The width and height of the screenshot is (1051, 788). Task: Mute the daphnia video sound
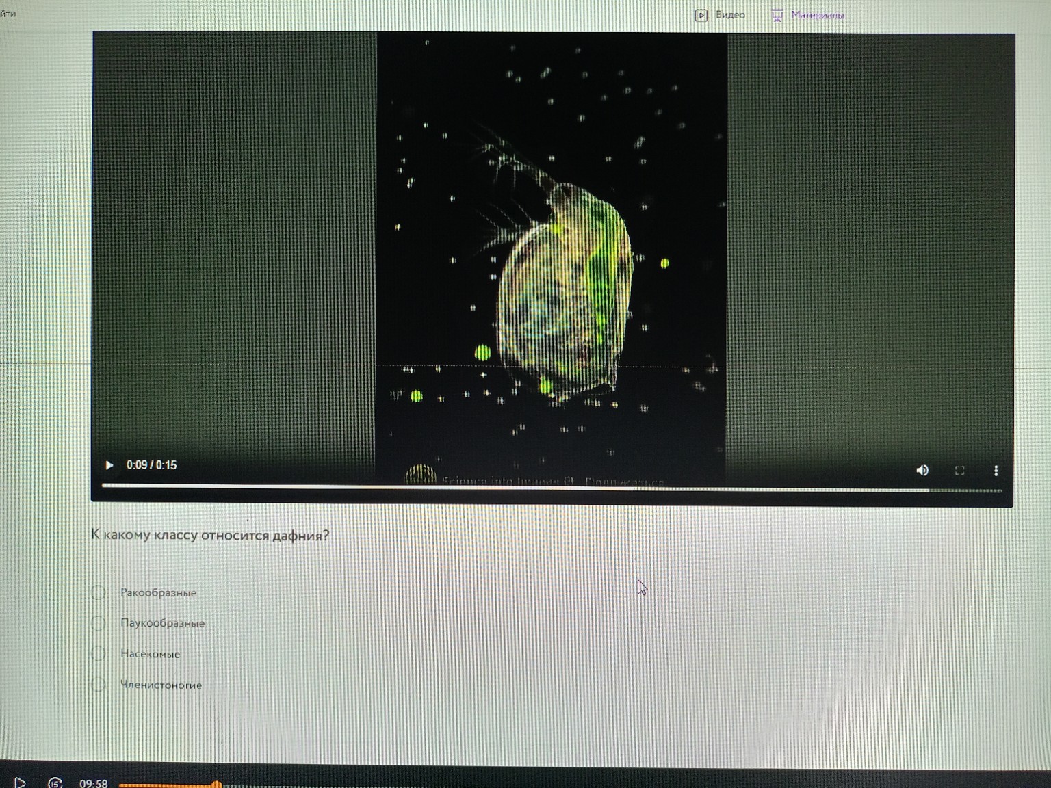(x=922, y=470)
